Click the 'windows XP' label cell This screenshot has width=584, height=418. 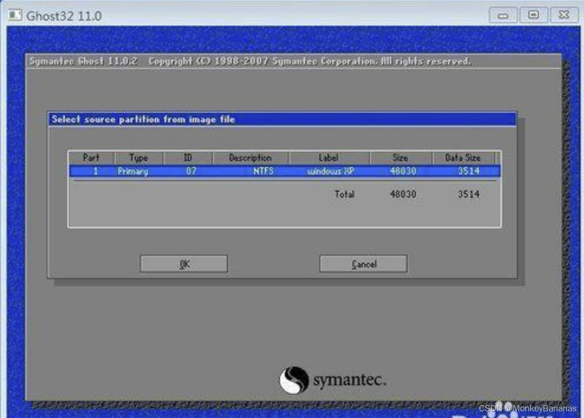point(331,171)
